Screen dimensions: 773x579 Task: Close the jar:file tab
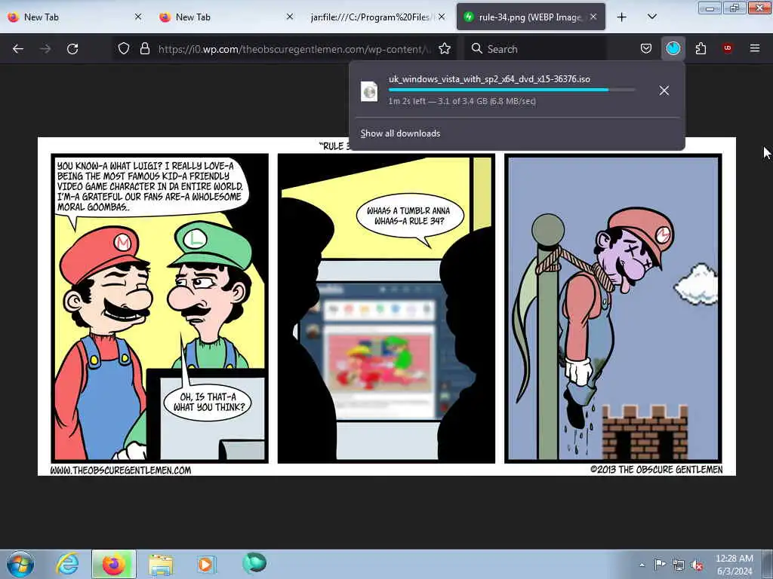click(442, 17)
